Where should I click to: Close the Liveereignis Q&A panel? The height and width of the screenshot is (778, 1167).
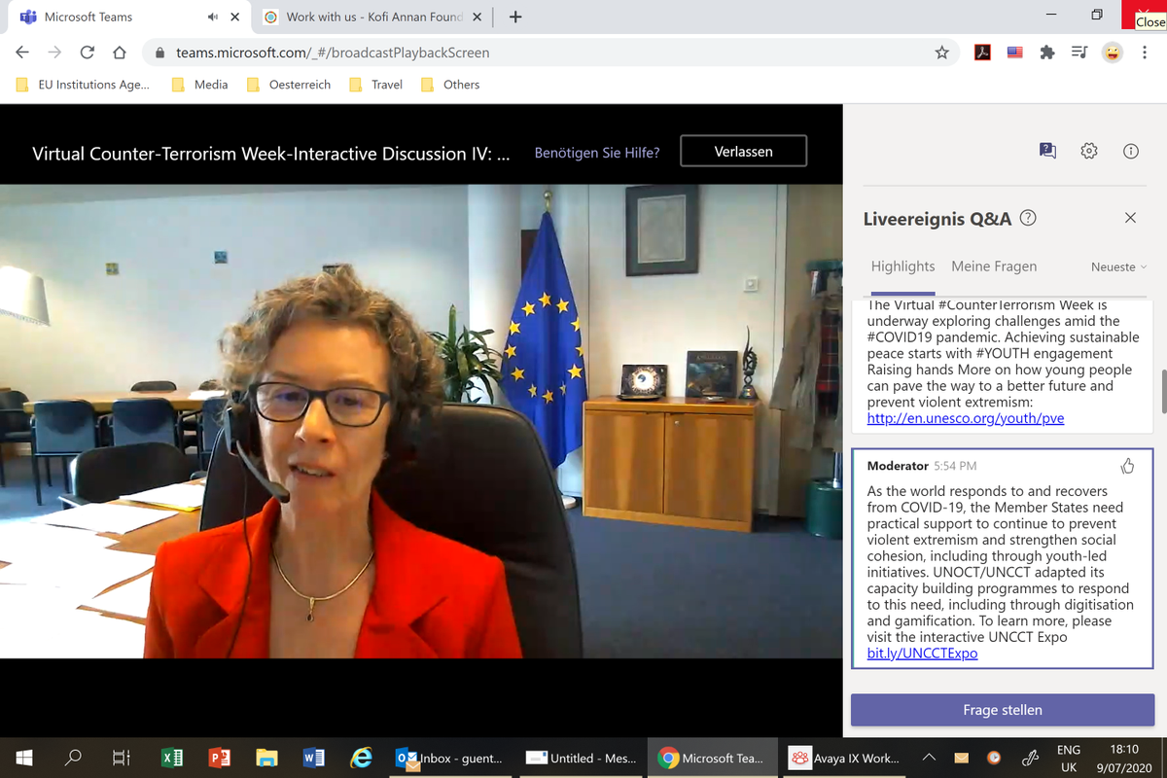1130,218
